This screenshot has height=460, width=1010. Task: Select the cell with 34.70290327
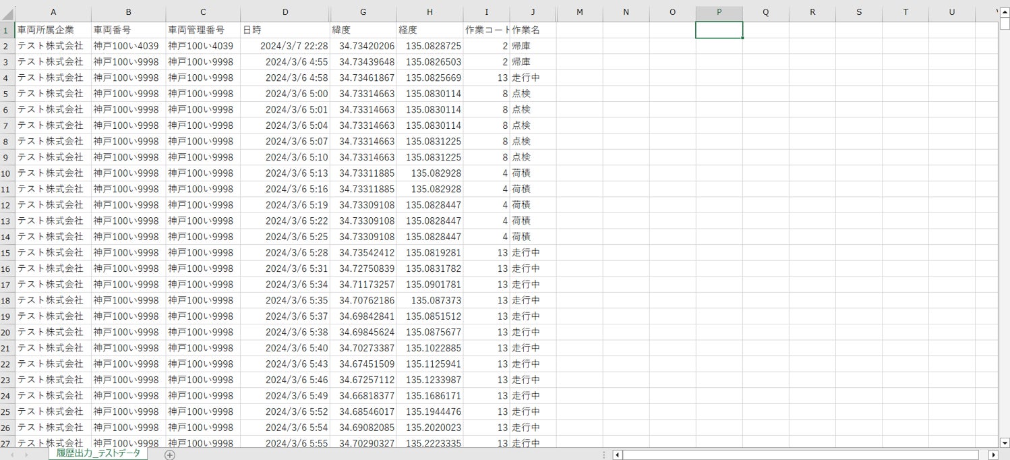(363, 442)
